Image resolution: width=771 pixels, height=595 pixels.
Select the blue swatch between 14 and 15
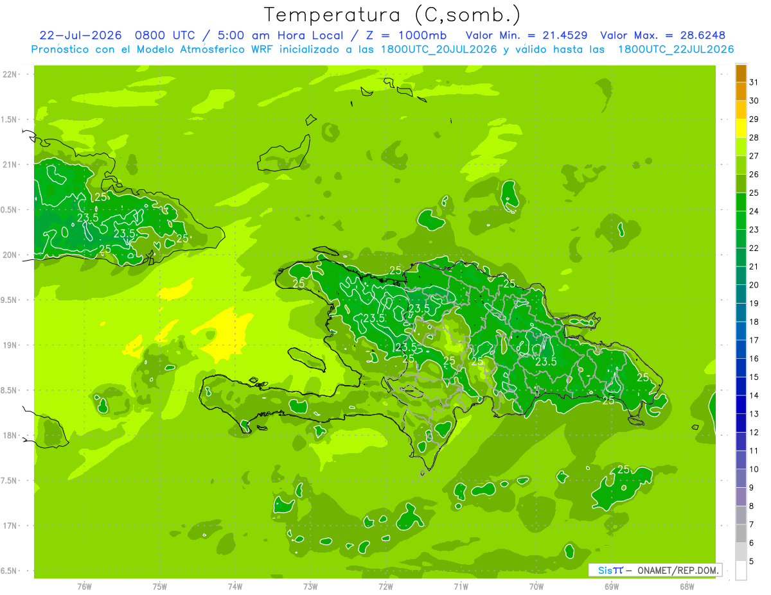pyautogui.click(x=741, y=386)
